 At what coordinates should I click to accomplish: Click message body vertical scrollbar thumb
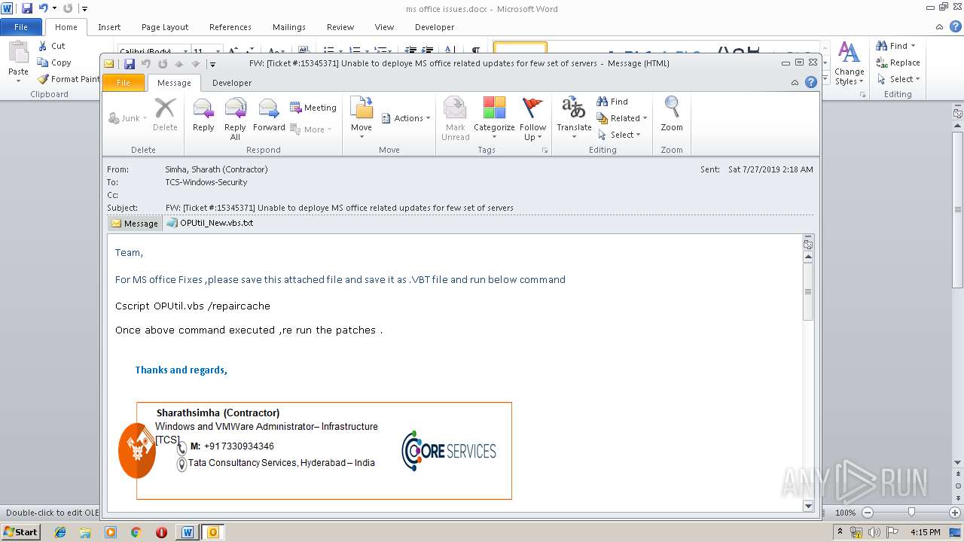tap(808, 291)
